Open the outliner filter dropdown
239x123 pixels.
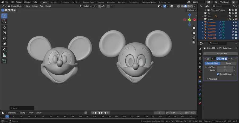(235, 6)
